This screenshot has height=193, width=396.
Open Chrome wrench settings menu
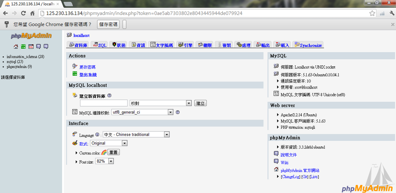[x=392, y=14]
